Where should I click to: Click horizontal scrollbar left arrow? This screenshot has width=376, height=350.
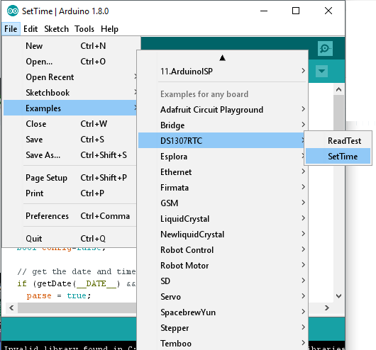coord(11,307)
